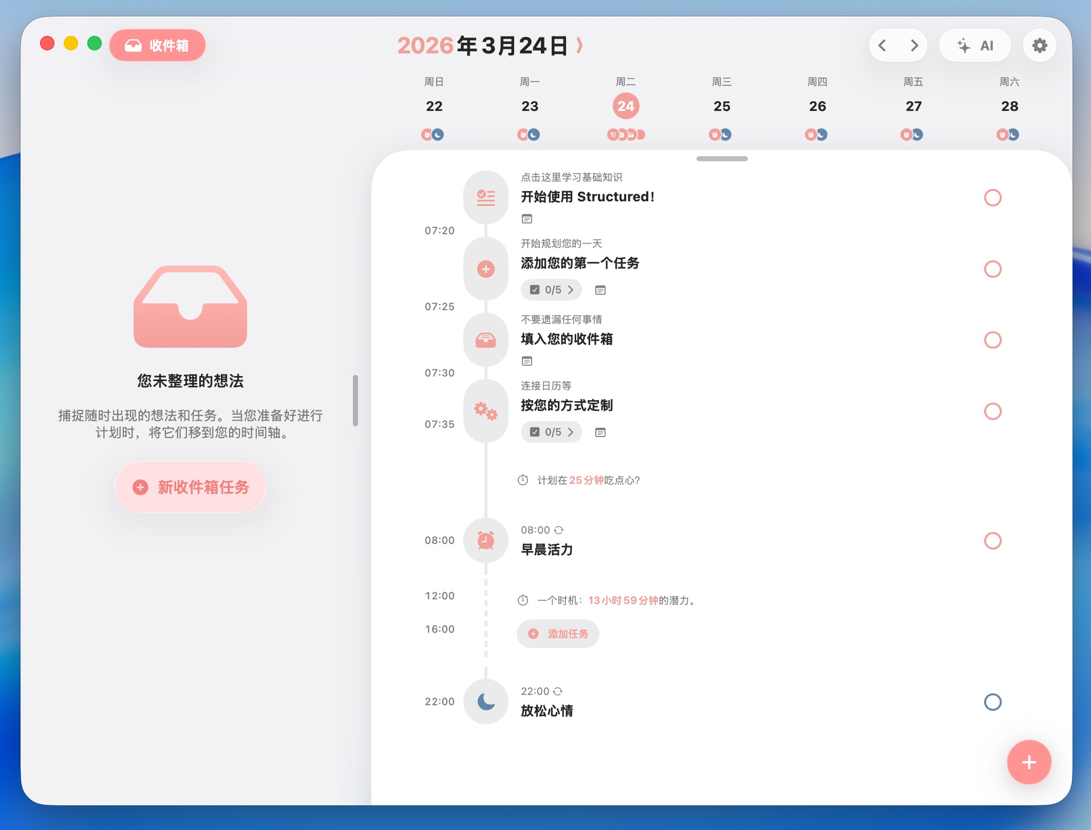This screenshot has width=1091, height=830.
Task: Select Wednesday 25 in the week strip
Action: click(x=722, y=106)
